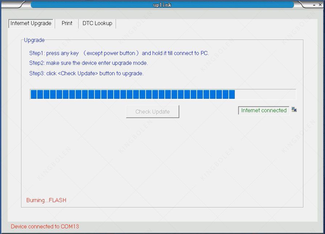The width and height of the screenshot is (325, 234).
Task: Click the Burning...FLASH status message
Action: point(46,200)
